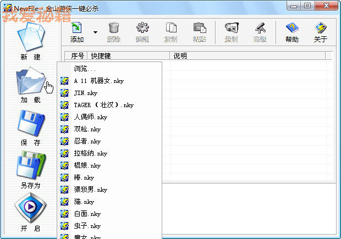Open the 关于 (About) toolbar icon

pyautogui.click(x=320, y=31)
